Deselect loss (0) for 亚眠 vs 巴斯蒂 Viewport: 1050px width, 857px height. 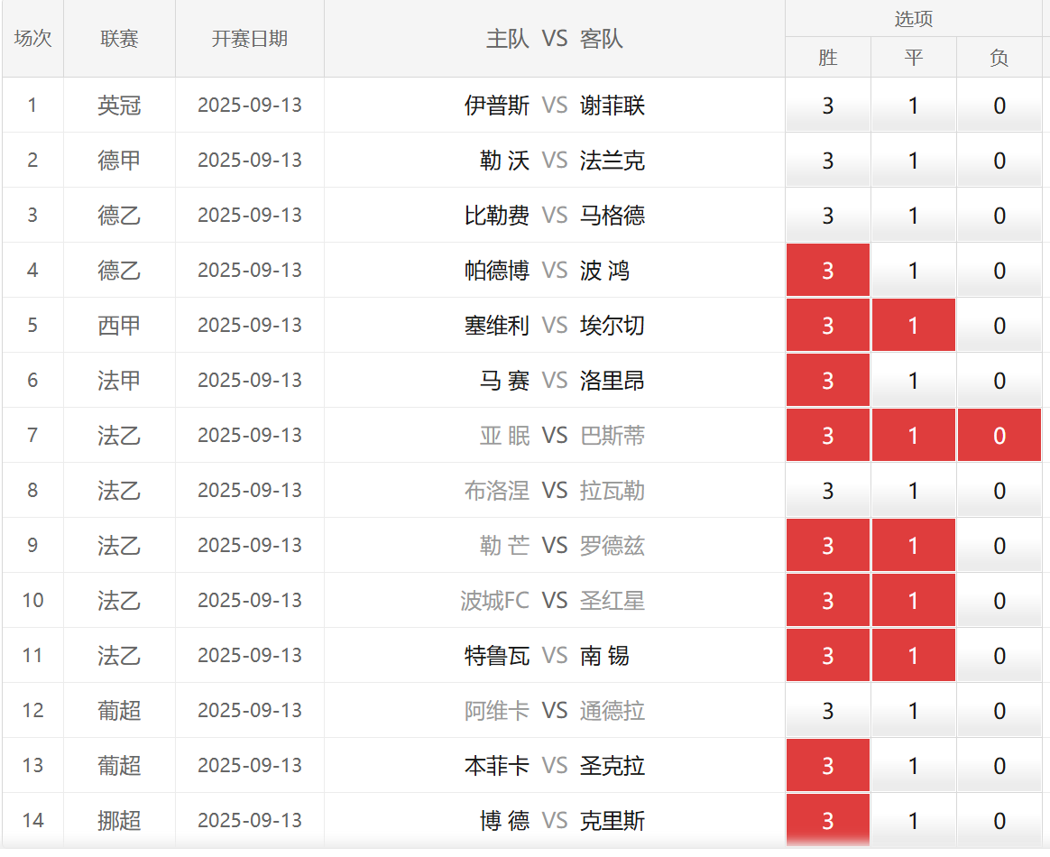coord(999,435)
